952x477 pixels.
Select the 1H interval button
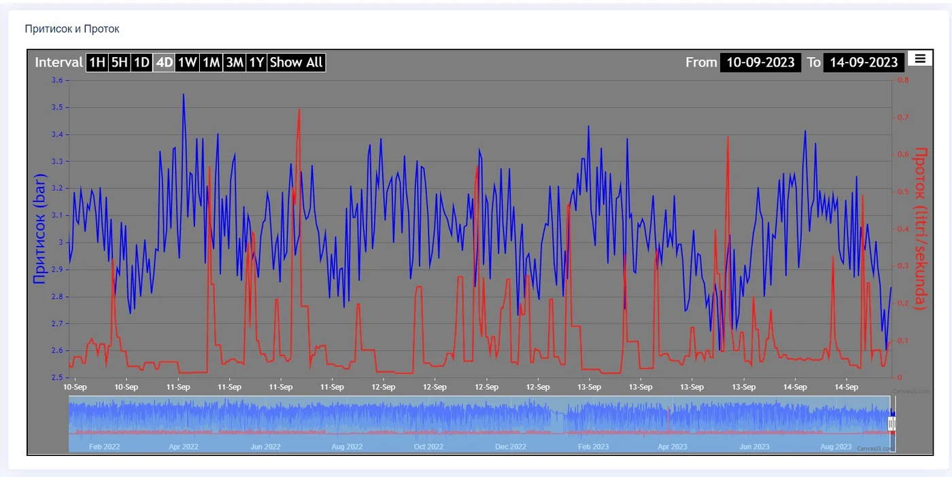tap(97, 63)
